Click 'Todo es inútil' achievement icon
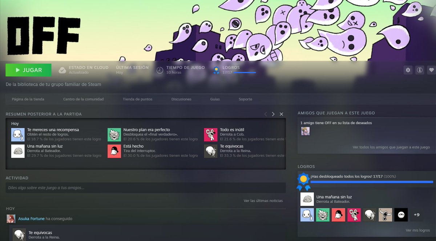 (211, 134)
